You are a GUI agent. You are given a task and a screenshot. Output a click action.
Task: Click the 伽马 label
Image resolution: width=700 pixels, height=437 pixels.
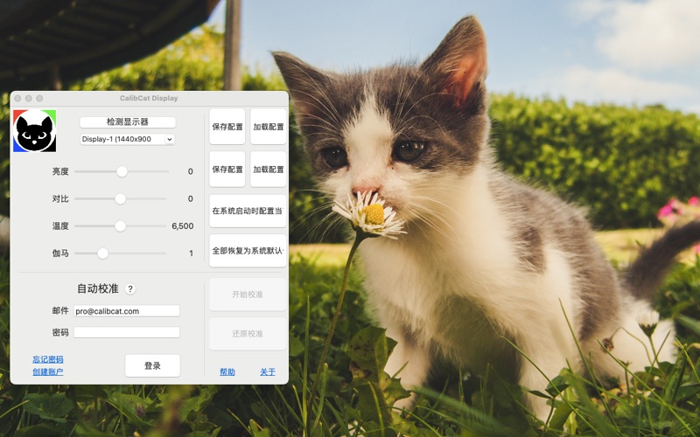coord(60,253)
